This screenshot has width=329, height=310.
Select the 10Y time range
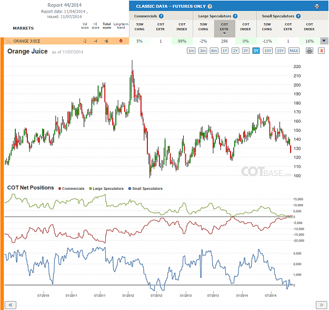click(x=268, y=51)
